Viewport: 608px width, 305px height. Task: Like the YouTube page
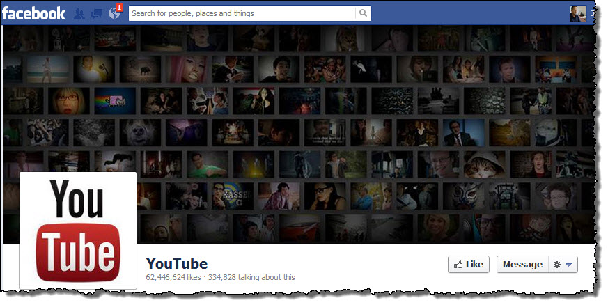(x=469, y=265)
